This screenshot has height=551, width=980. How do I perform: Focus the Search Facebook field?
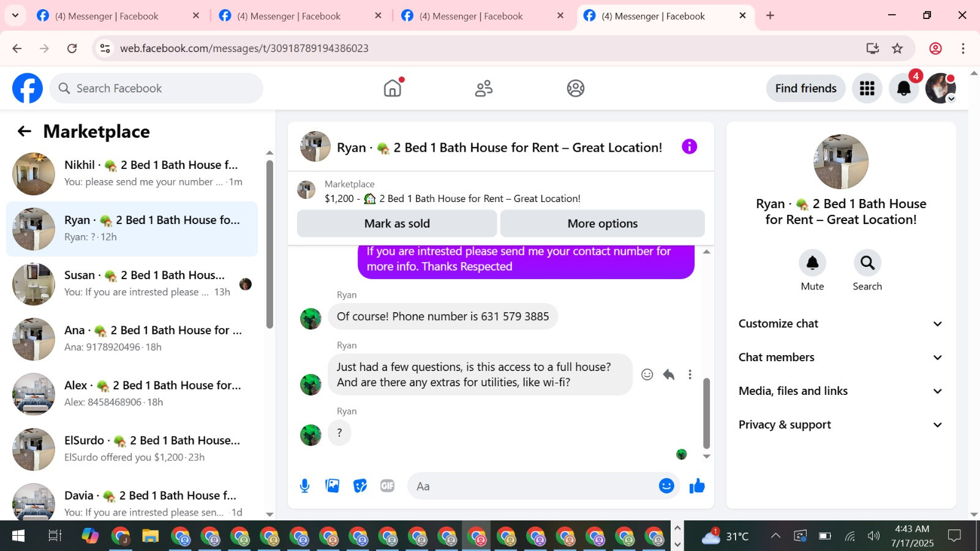156,88
